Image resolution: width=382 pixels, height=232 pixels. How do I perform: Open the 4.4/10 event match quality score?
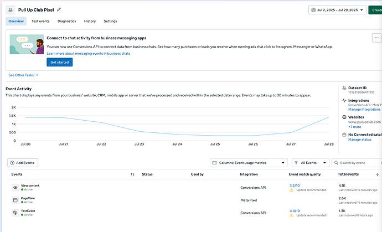(x=295, y=211)
